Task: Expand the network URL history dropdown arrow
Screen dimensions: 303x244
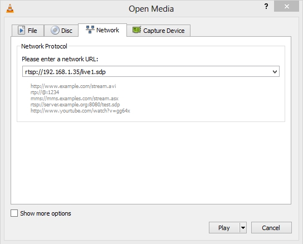Action: (x=275, y=72)
